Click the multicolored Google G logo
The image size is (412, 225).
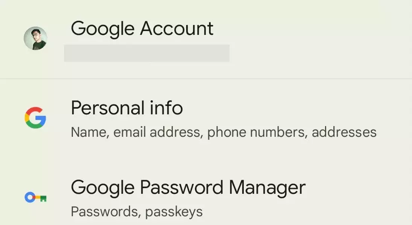tap(35, 118)
